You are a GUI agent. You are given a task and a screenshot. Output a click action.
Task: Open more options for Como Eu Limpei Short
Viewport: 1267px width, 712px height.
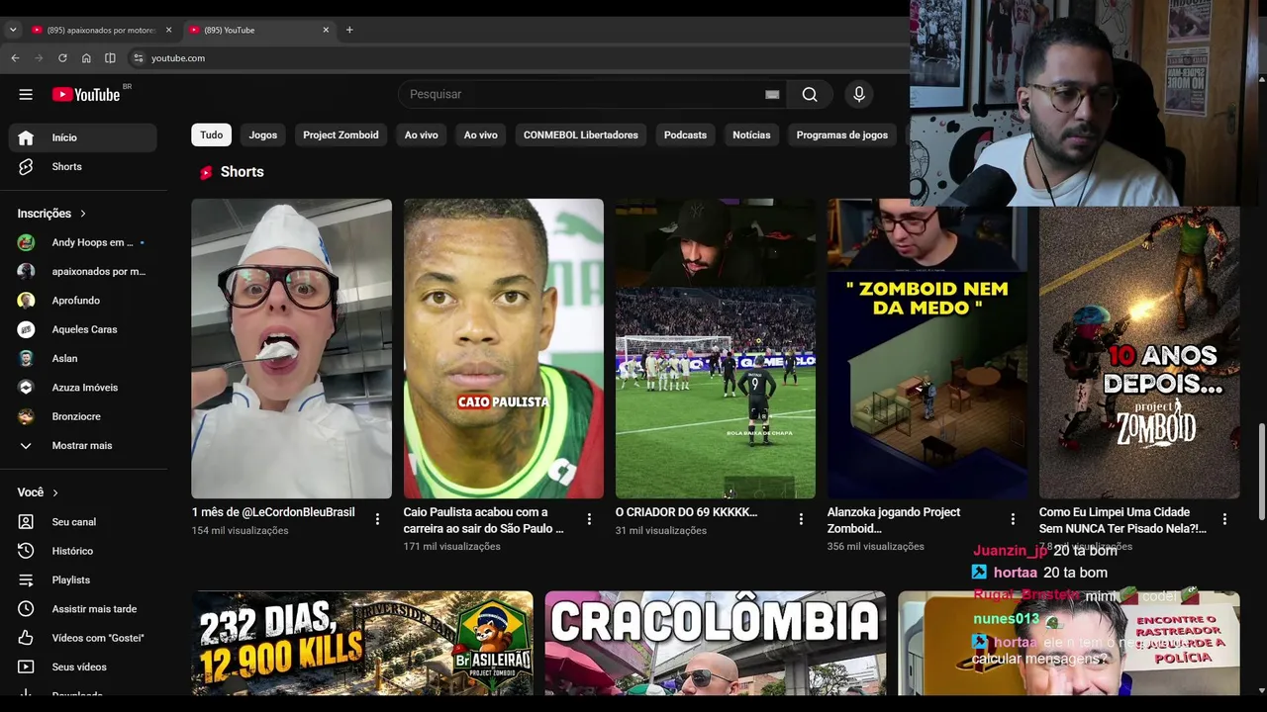[1224, 519]
